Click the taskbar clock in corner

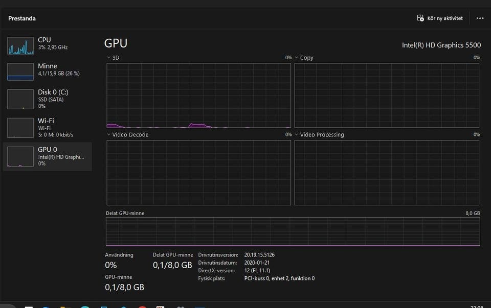(x=476, y=306)
